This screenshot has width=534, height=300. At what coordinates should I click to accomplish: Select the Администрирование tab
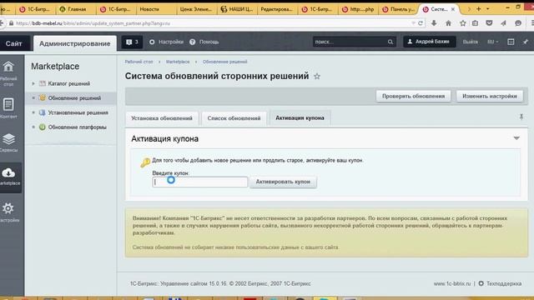point(74,43)
